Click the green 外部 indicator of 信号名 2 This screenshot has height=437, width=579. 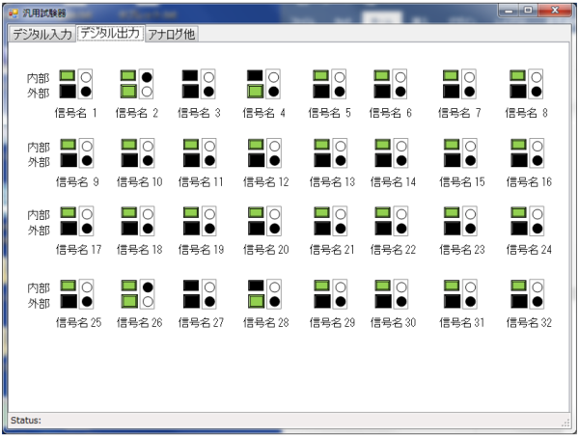129,92
